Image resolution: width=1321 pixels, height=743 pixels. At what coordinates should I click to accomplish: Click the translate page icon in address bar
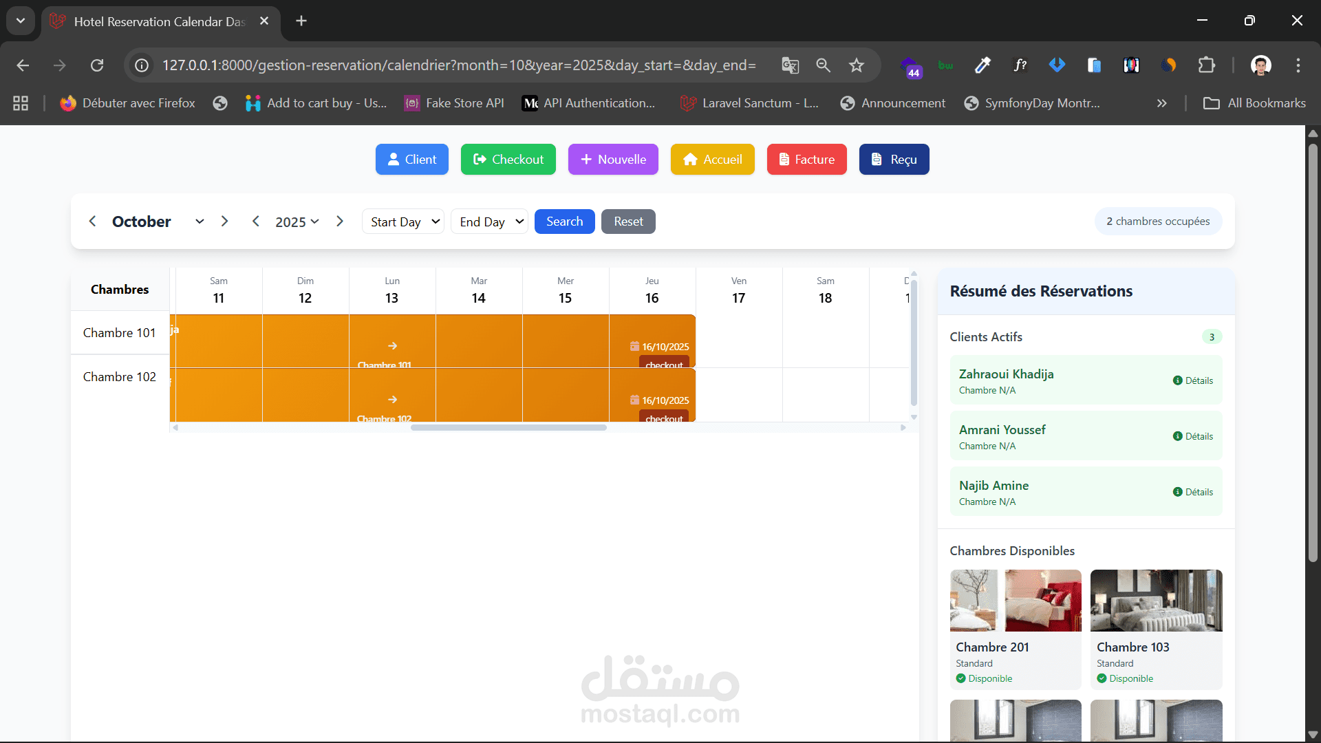point(790,65)
